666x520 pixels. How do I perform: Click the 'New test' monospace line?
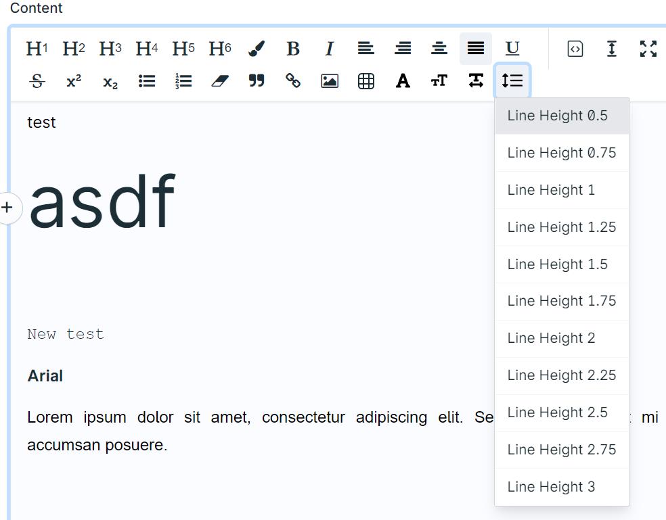click(66, 334)
